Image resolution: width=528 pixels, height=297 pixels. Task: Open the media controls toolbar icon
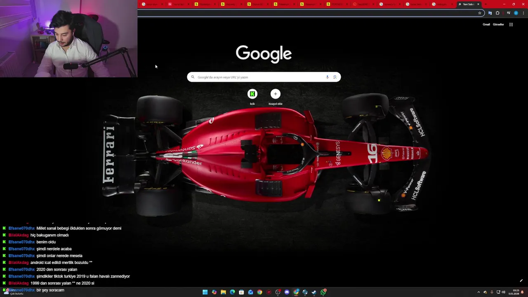tap(509, 13)
